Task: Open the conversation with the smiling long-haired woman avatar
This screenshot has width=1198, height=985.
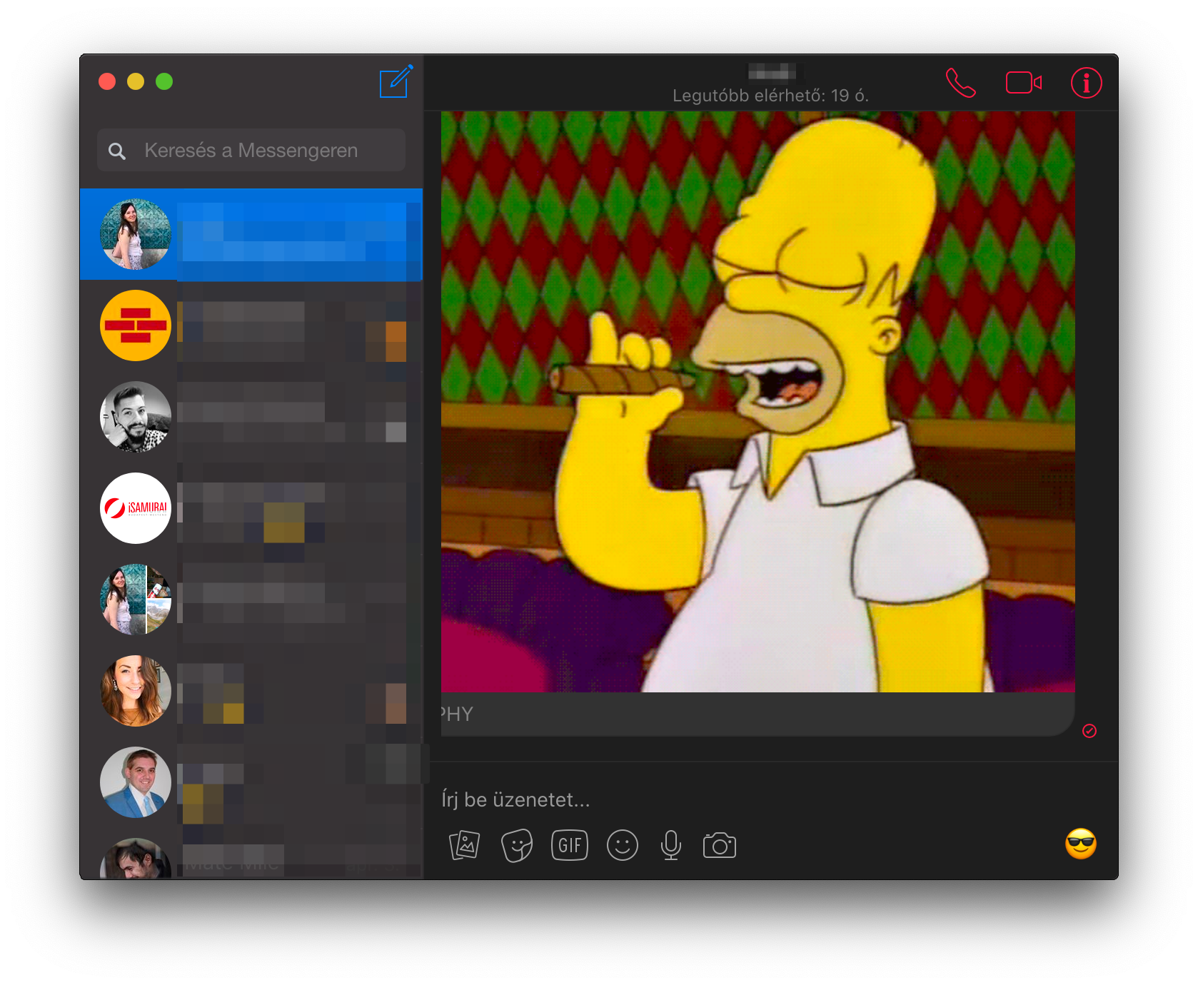Action: [251, 691]
